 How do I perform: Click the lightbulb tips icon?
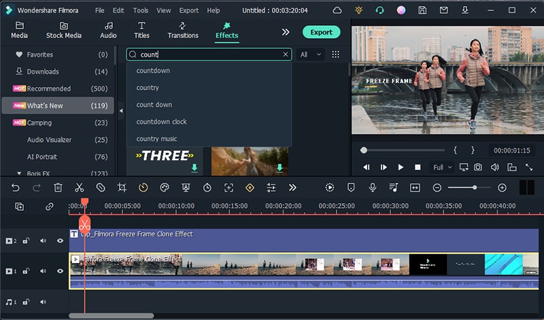click(359, 10)
